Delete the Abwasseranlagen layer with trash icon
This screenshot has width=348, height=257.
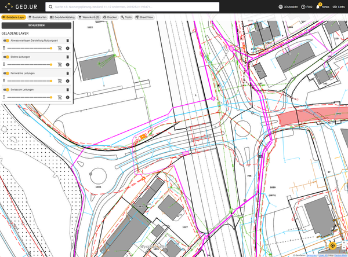[x=68, y=41]
